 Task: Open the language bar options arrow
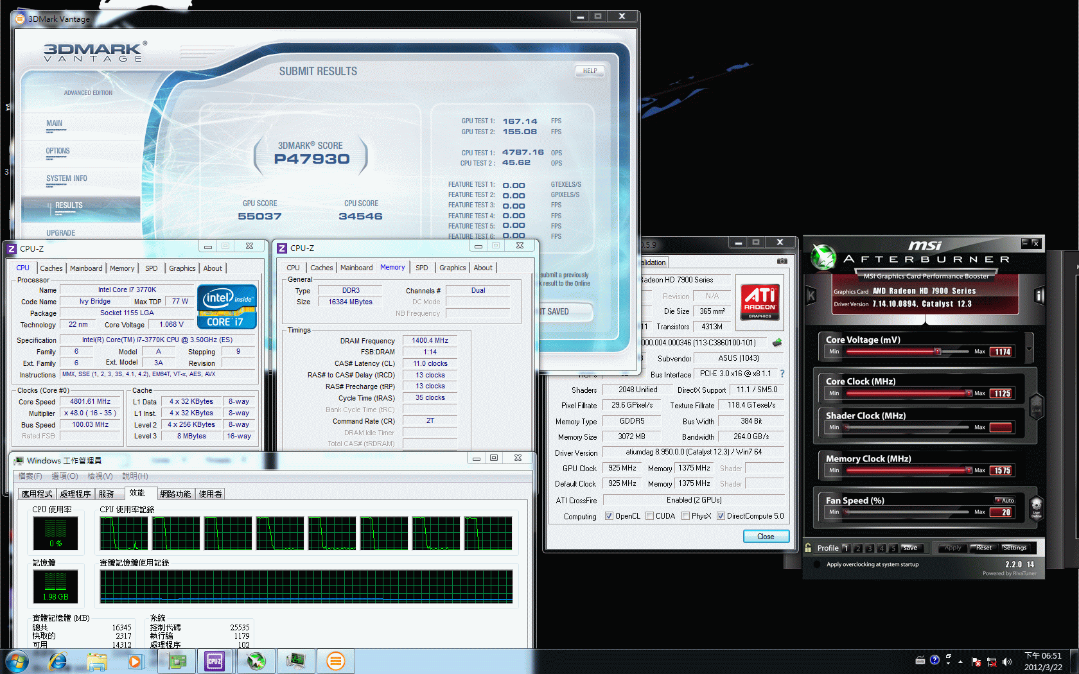(x=948, y=662)
